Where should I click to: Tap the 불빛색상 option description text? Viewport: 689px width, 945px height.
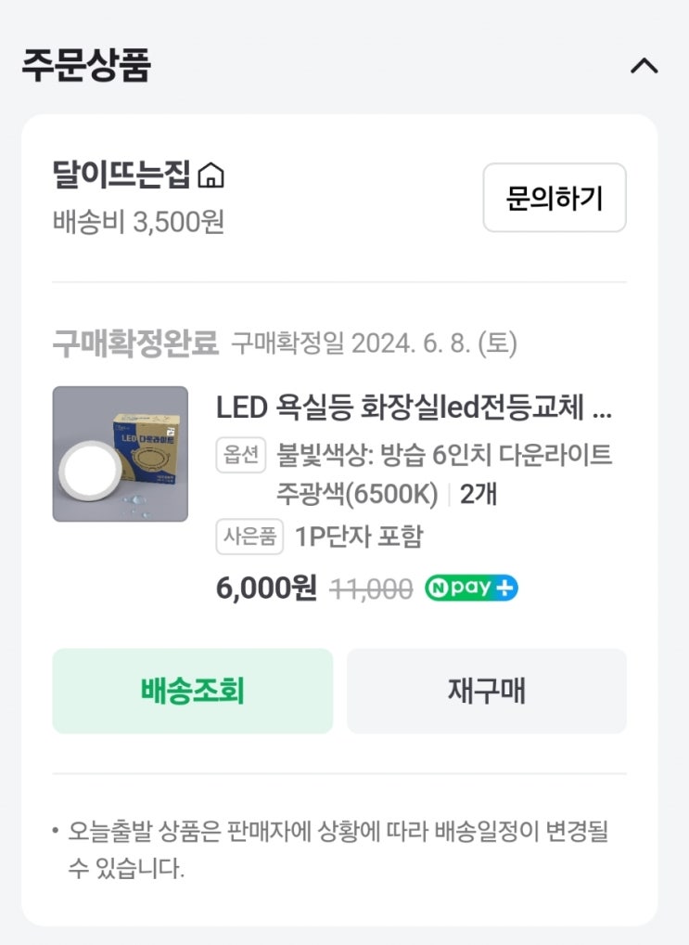tap(445, 473)
